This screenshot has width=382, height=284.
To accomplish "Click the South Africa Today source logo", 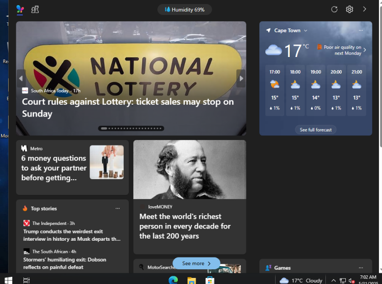I will pos(25,91).
